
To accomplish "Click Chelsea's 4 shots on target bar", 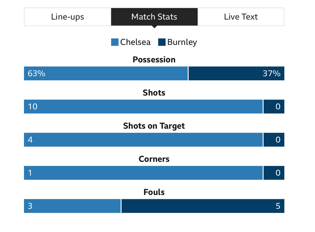I will [143, 140].
